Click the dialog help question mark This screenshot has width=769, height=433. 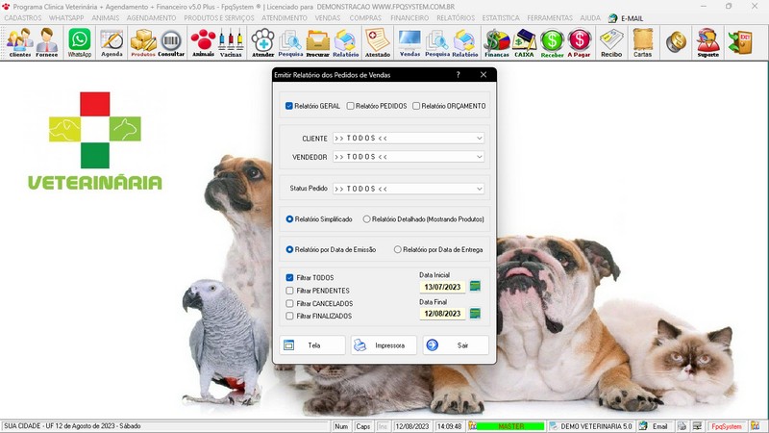459,75
